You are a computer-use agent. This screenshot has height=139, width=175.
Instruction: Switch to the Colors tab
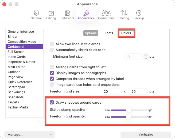point(126,33)
